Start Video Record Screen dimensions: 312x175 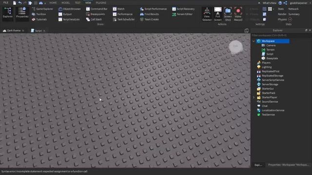pyautogui.click(x=238, y=14)
